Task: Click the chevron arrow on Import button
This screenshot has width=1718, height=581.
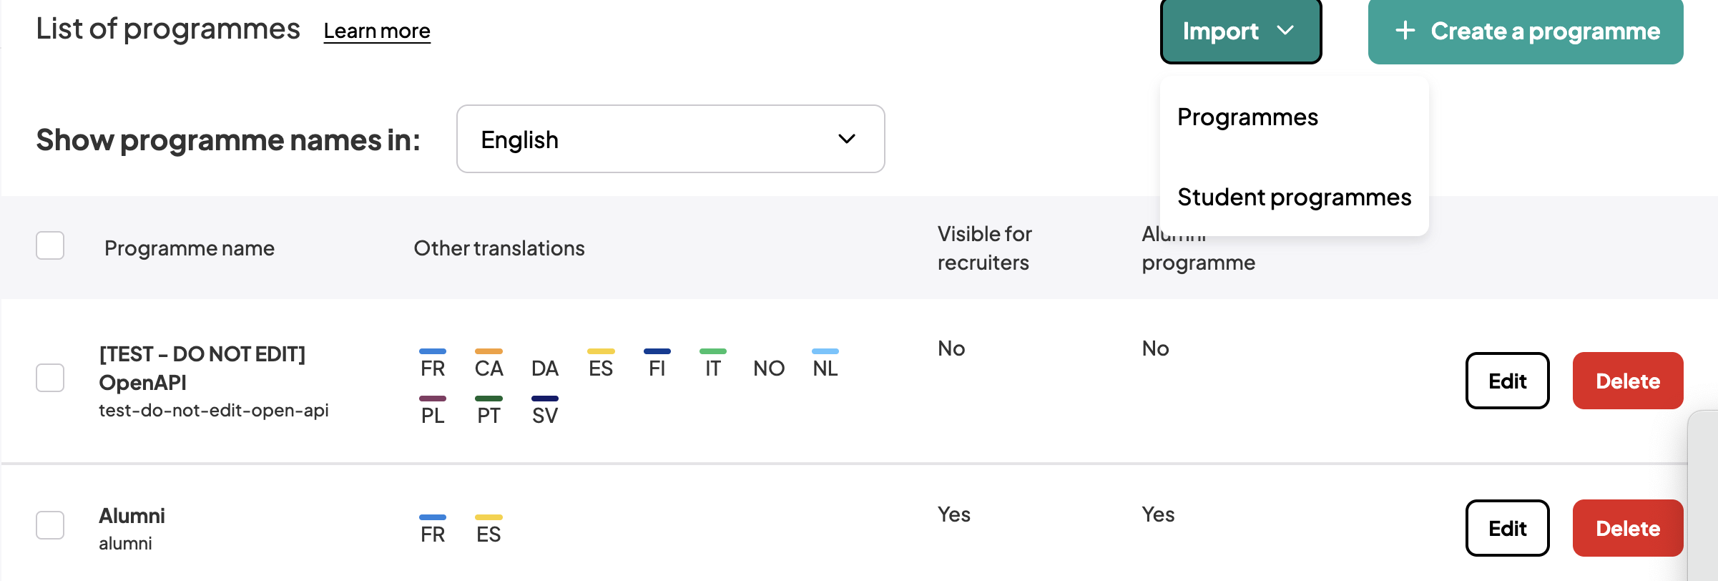Action: [x=1285, y=31]
